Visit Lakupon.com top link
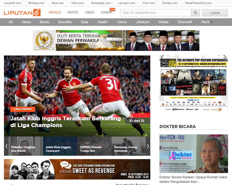This screenshot has width=232, height=185. tap(127, 3)
